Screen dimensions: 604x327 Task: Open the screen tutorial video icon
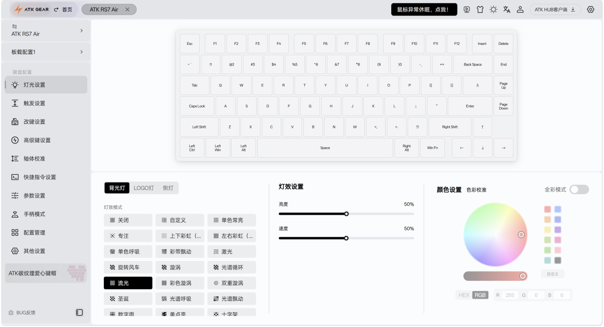(467, 9)
